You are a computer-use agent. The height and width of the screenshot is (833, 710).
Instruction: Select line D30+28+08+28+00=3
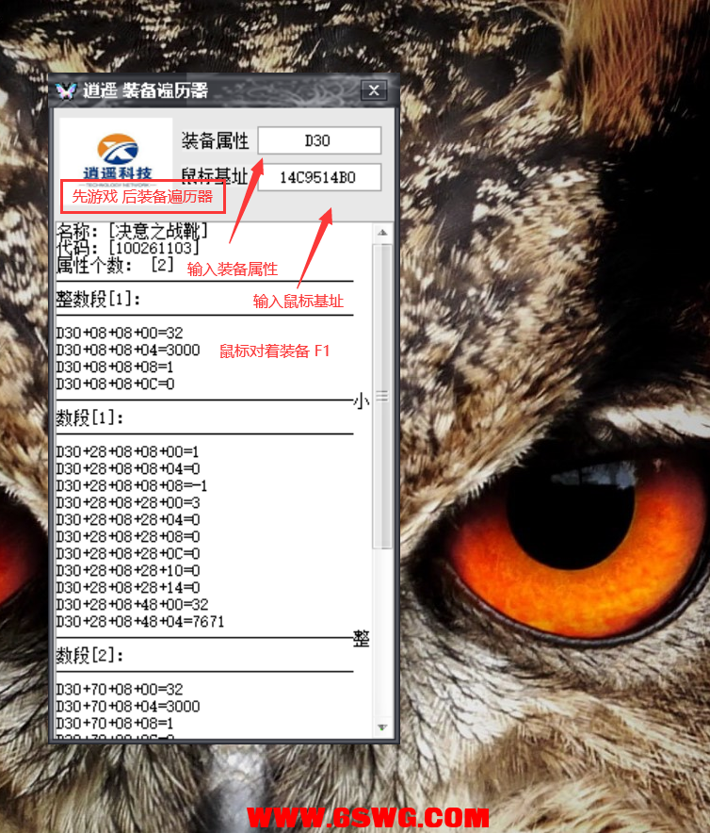128,503
